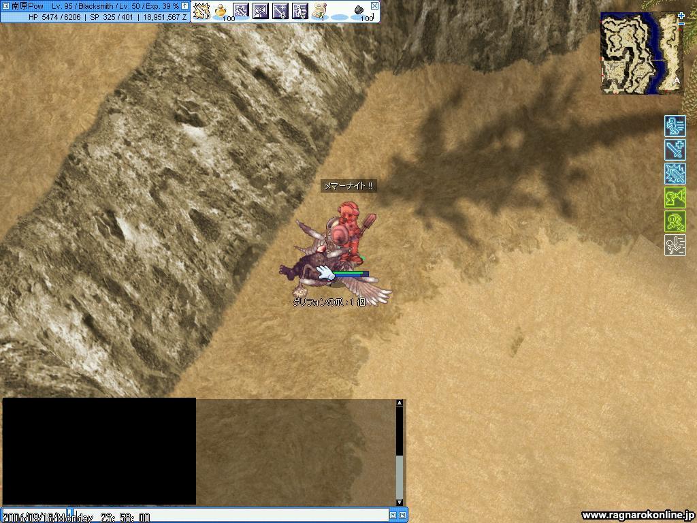Viewport: 697px width, 523px height.
Task: Use the winged bag item in the hotkey bar
Action: pos(320,11)
